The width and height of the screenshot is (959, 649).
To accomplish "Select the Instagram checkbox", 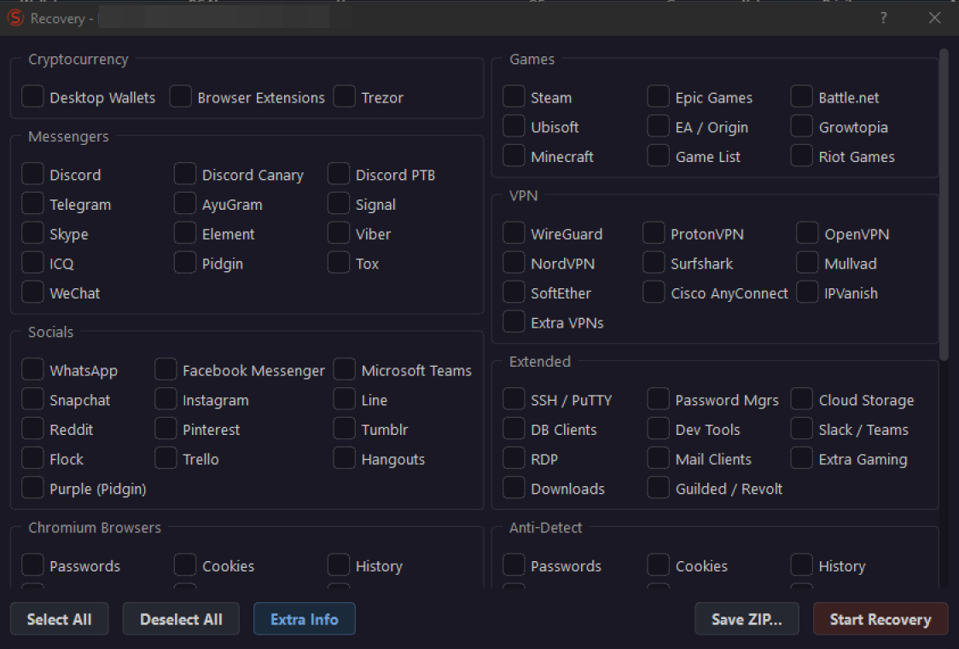I will (x=166, y=399).
